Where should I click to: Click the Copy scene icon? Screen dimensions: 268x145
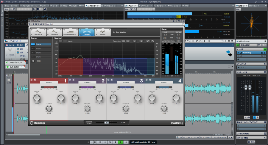[x=33, y=61]
